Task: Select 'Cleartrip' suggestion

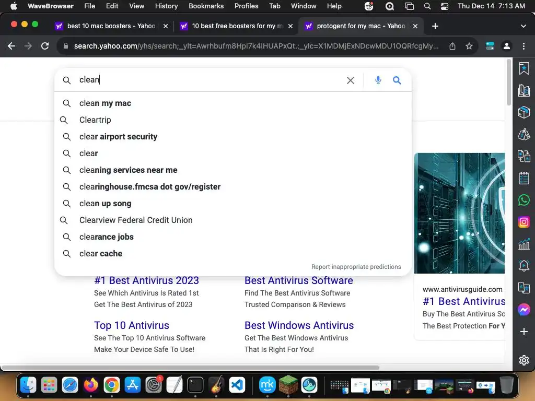Action: [233, 120]
